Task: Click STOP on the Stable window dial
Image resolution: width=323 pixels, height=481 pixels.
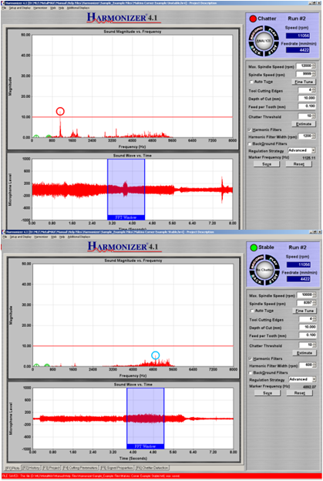Action: [x=273, y=278]
